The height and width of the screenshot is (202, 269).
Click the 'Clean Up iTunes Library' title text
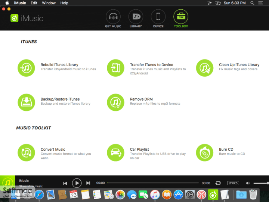click(239, 65)
